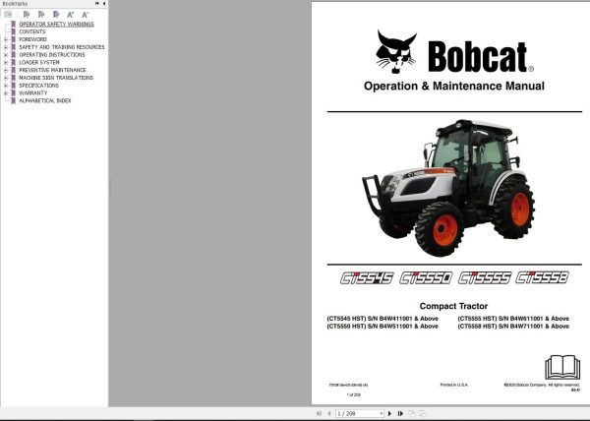Image resolution: width=590 pixels, height=421 pixels.
Task: Decrease bookmark text size with A- icon
Action: (85, 15)
